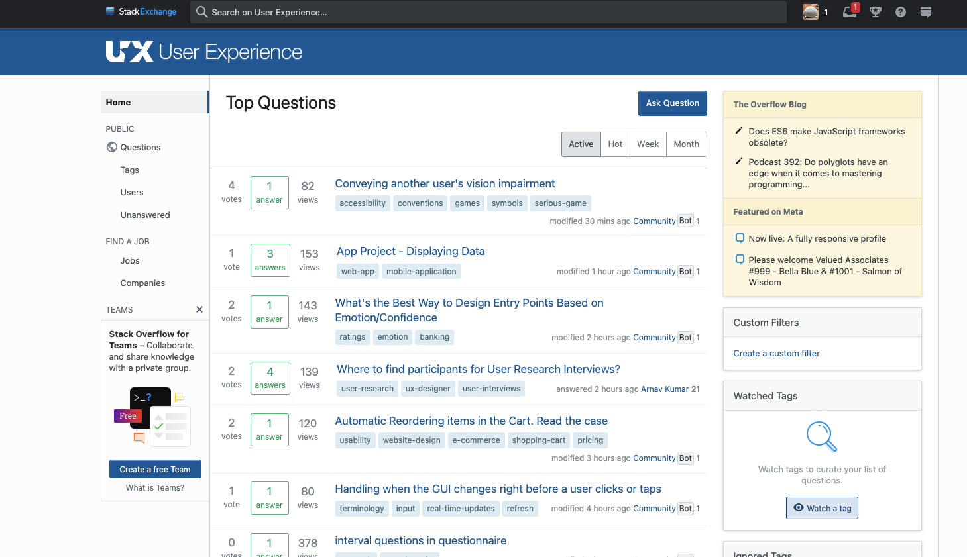Open the Tags page from sidebar
The image size is (967, 557).
pos(130,170)
